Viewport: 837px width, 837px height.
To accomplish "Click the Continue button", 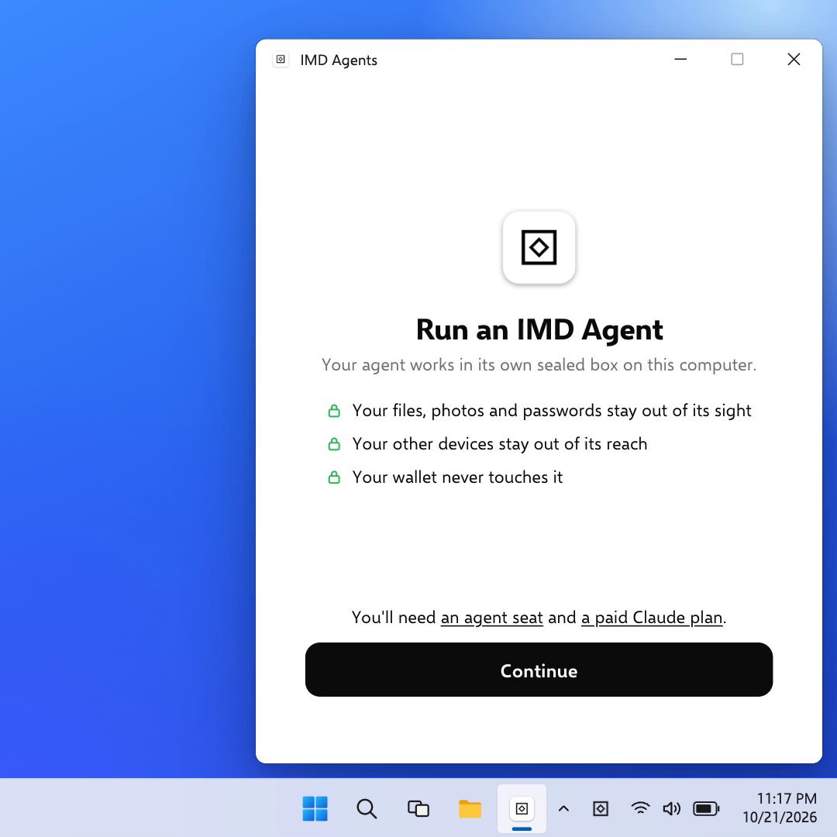I will click(x=539, y=670).
